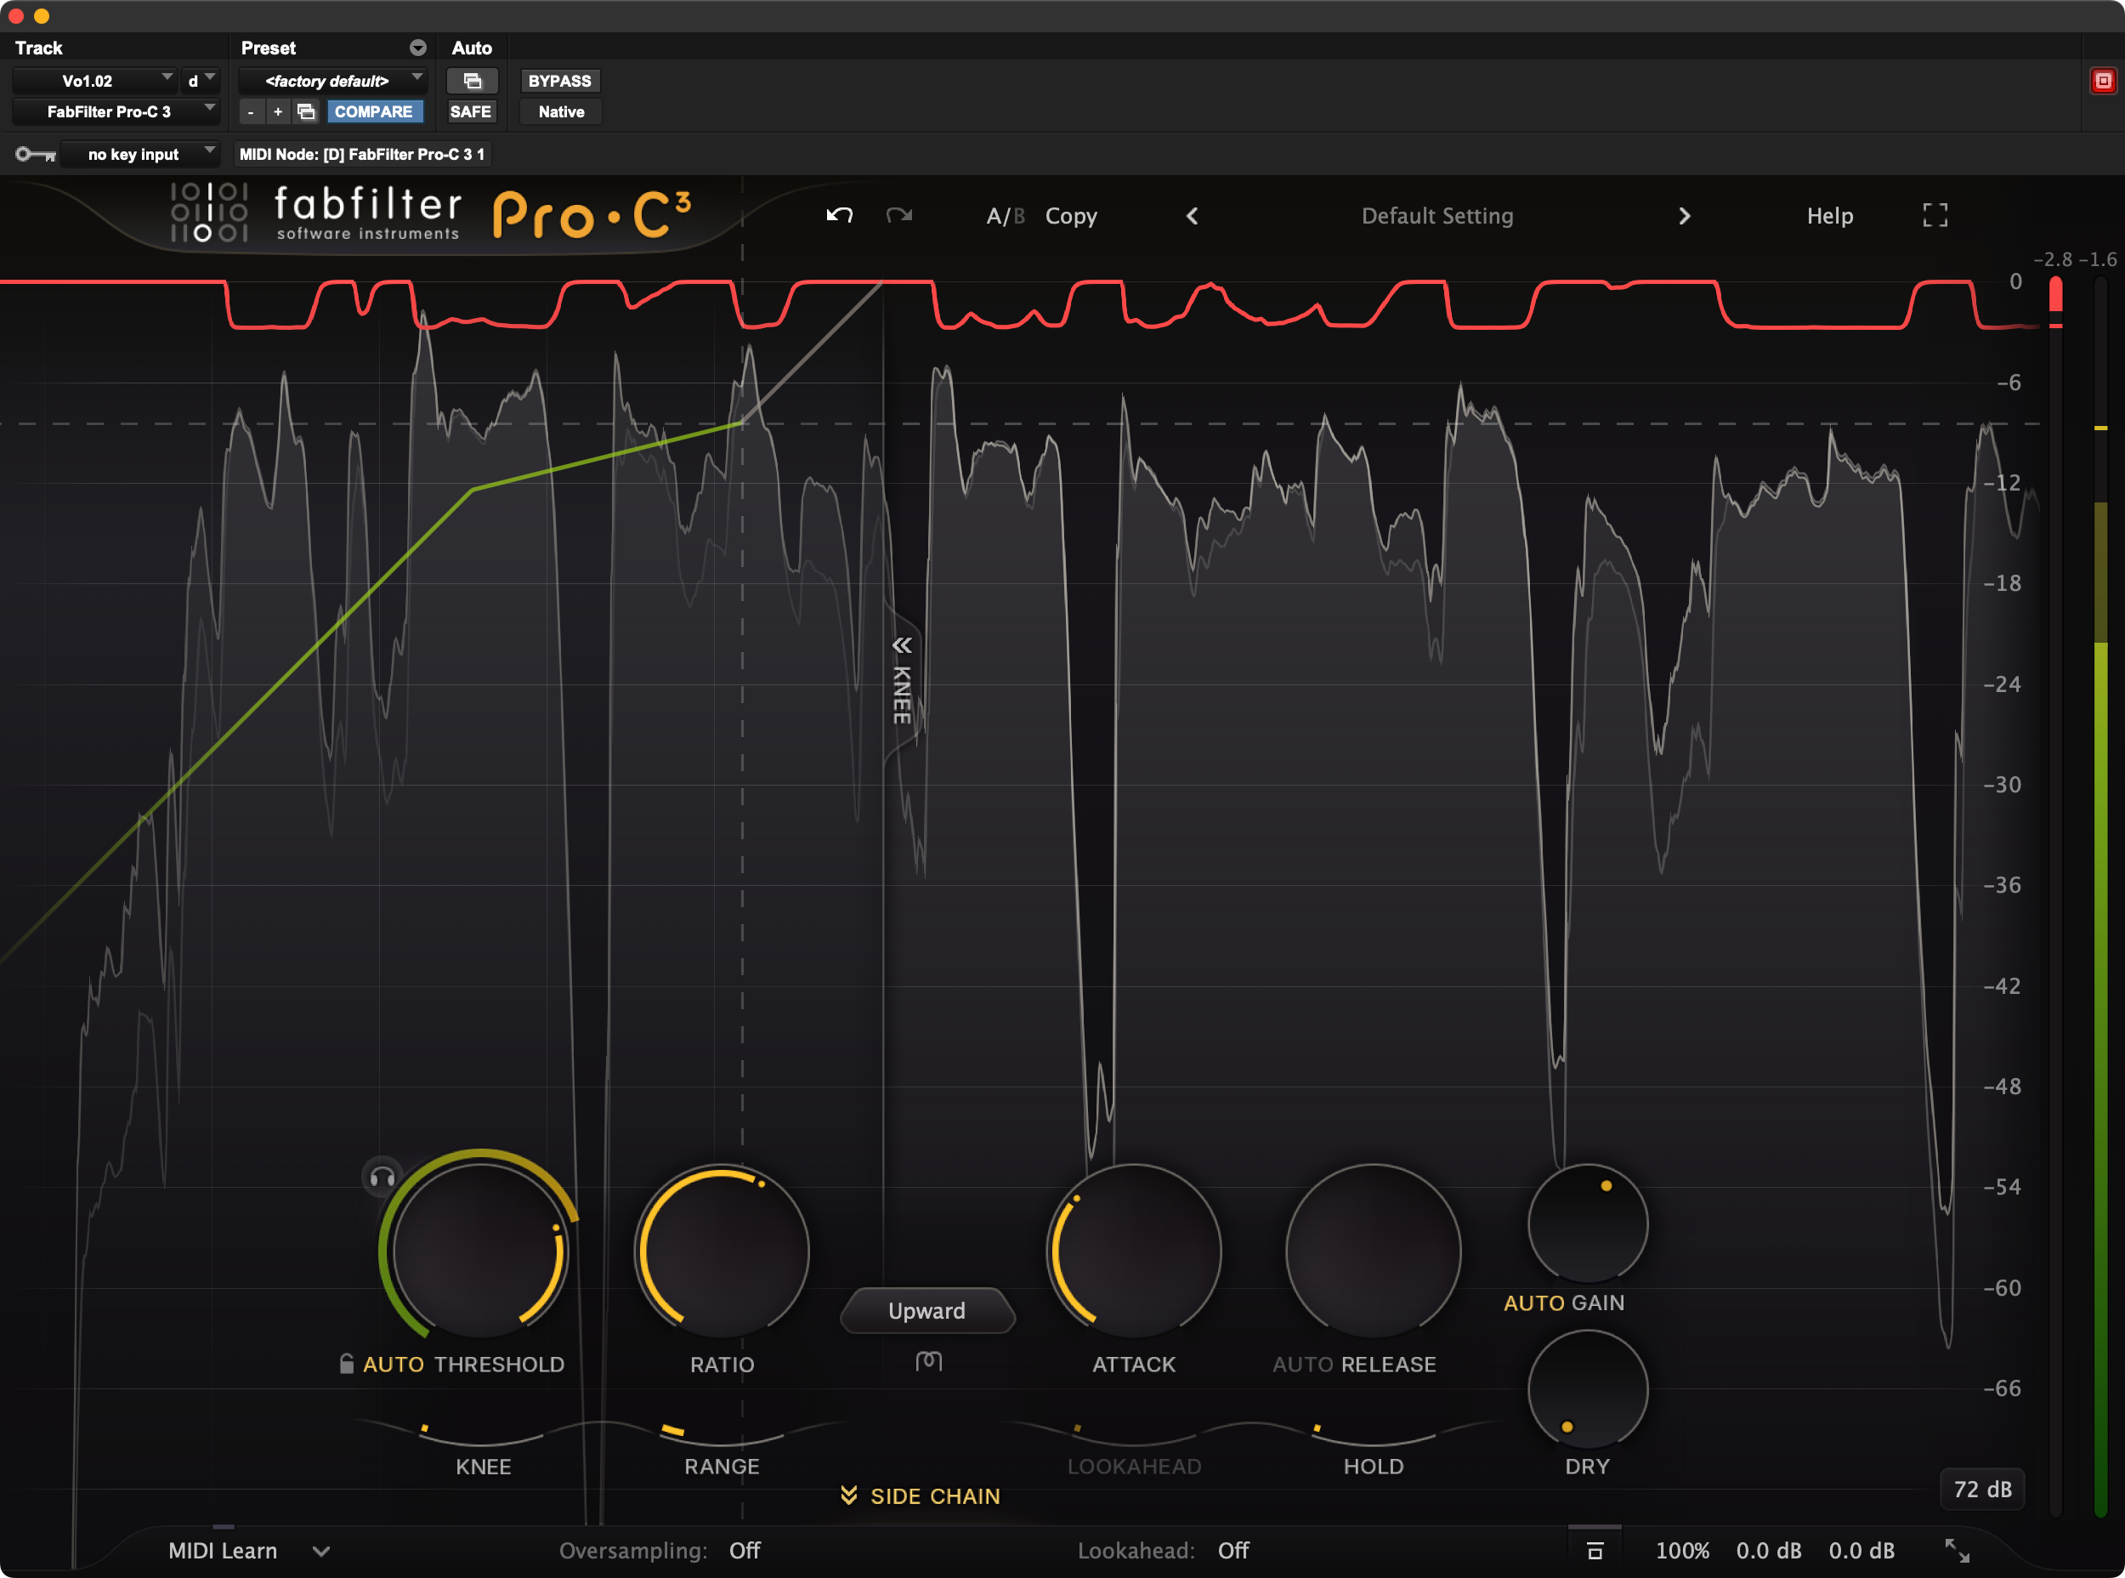Click the redo arrow icon

pyautogui.click(x=898, y=216)
